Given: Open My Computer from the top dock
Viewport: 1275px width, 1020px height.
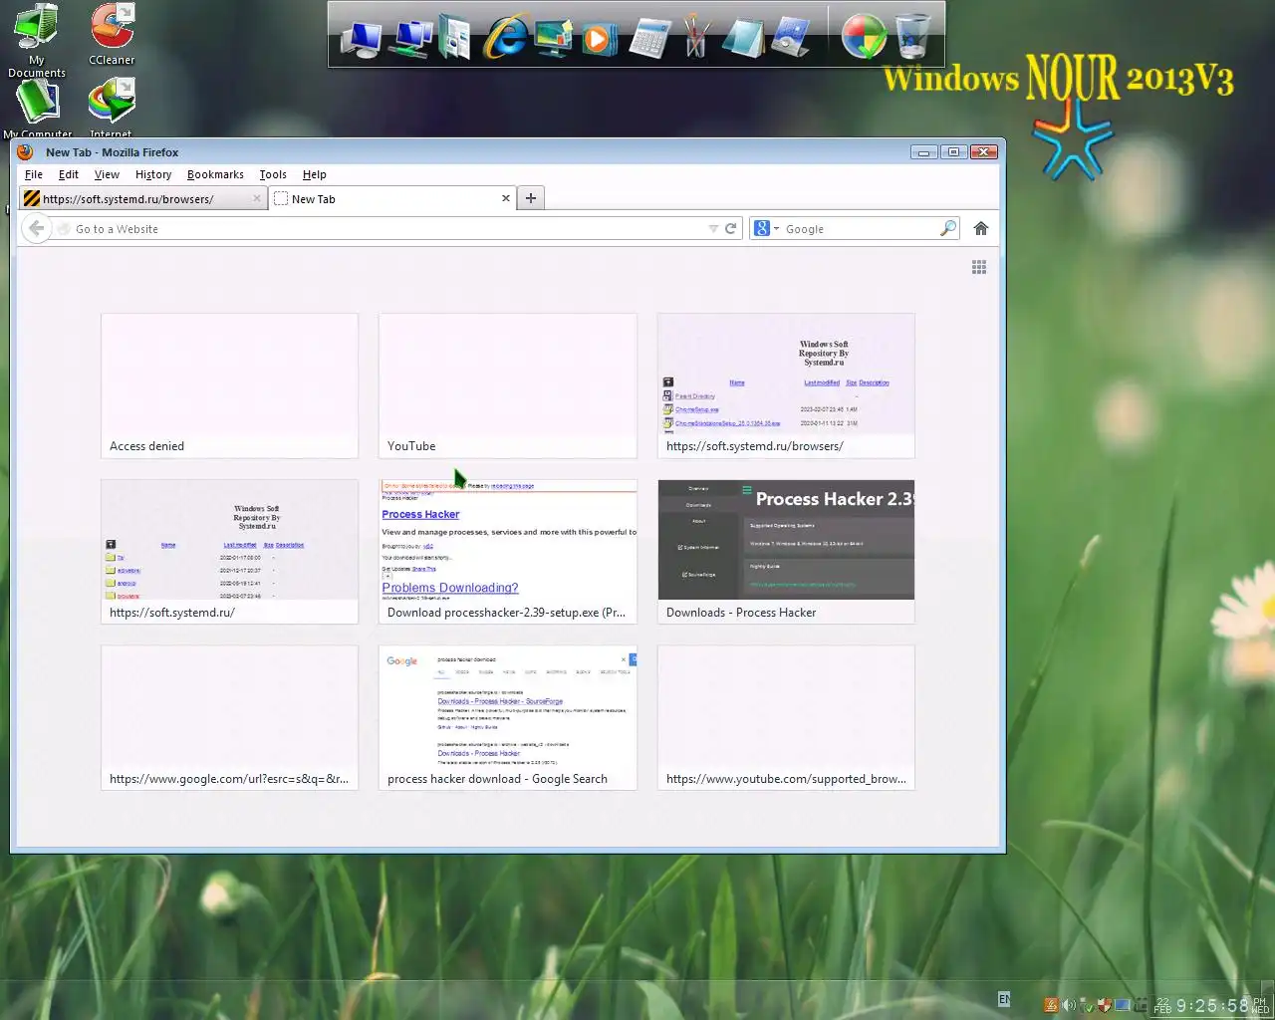Looking at the screenshot, I should click(361, 38).
